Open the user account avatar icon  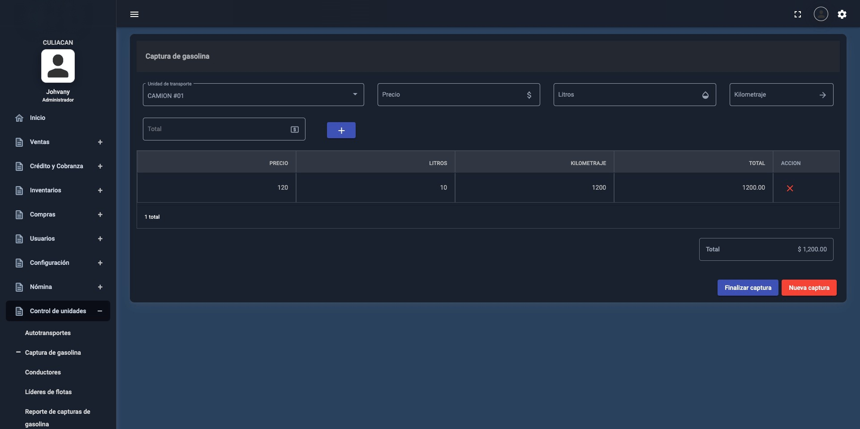(x=821, y=14)
